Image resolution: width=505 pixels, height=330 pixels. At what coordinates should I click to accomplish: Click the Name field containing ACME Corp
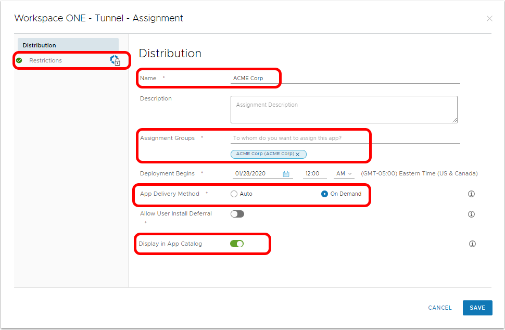pyautogui.click(x=345, y=78)
